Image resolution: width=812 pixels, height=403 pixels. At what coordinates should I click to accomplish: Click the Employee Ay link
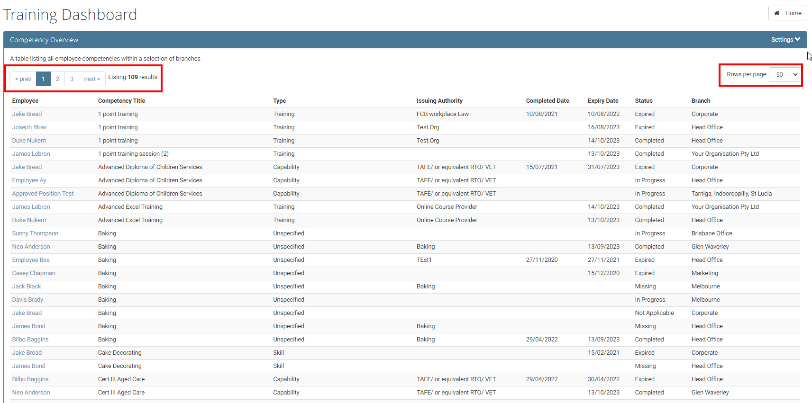pos(29,180)
